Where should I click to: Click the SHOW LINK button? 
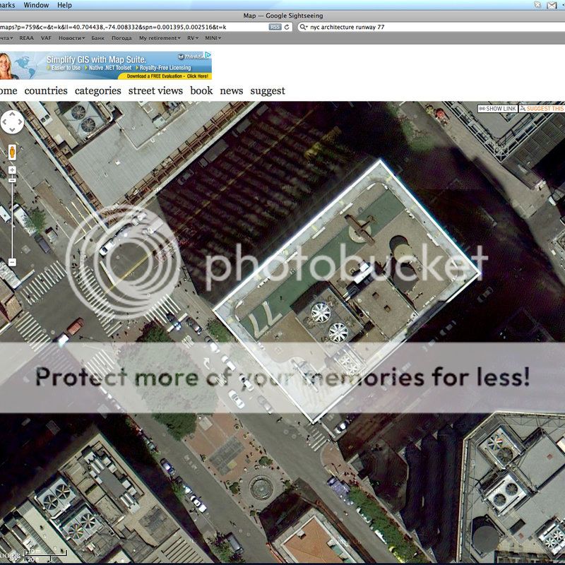pyautogui.click(x=498, y=109)
